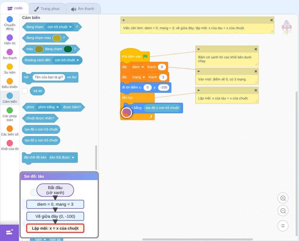Click highlighted 'Lặp mãi: x = x của chuột' step

click(55, 228)
